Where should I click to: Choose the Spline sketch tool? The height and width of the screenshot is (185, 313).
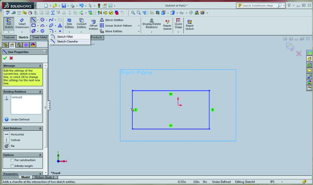point(51,20)
